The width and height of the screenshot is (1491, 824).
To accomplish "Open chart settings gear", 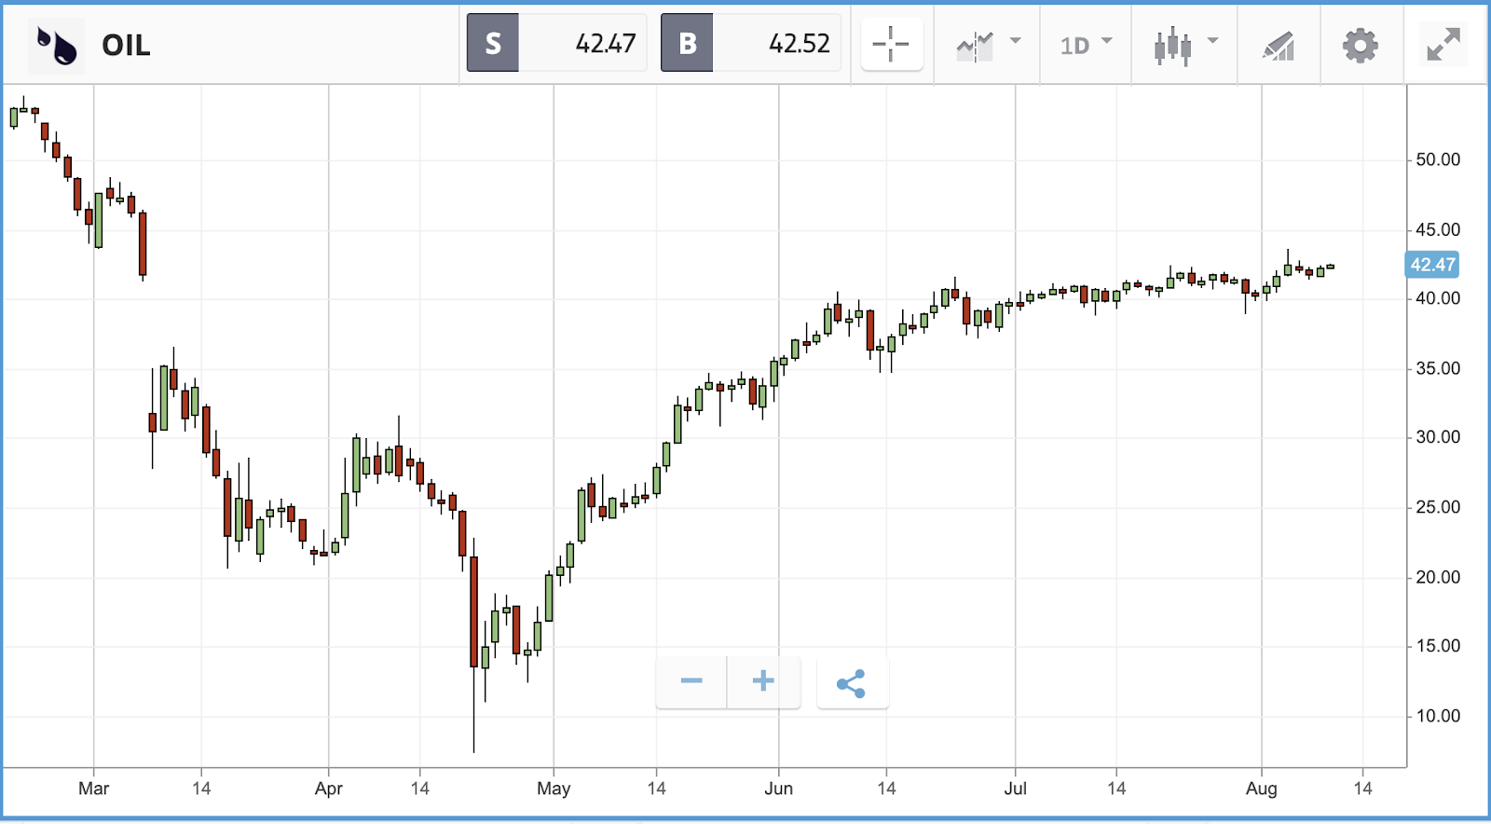I will pos(1361,45).
